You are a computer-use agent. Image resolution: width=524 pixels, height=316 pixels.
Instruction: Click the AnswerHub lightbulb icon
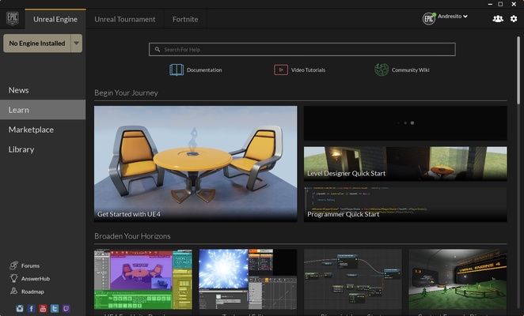point(13,278)
